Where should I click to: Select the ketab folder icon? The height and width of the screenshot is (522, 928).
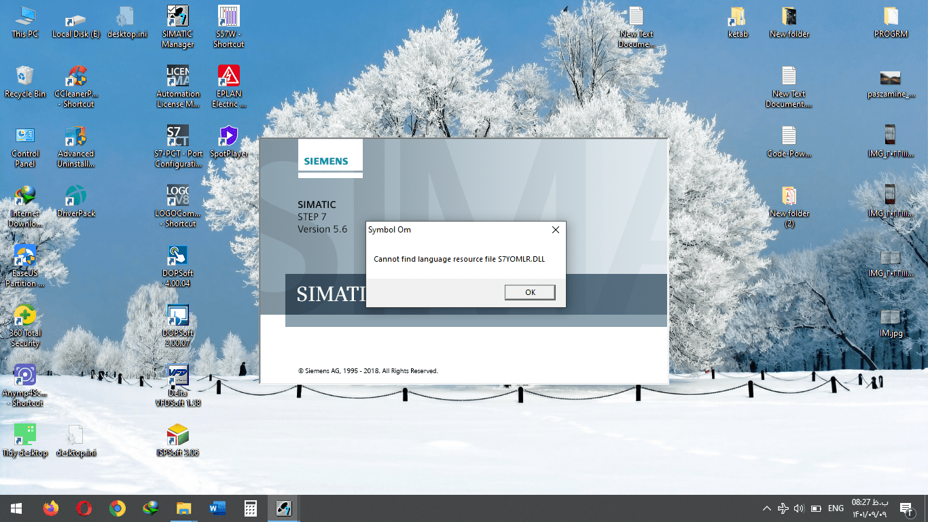point(738,22)
